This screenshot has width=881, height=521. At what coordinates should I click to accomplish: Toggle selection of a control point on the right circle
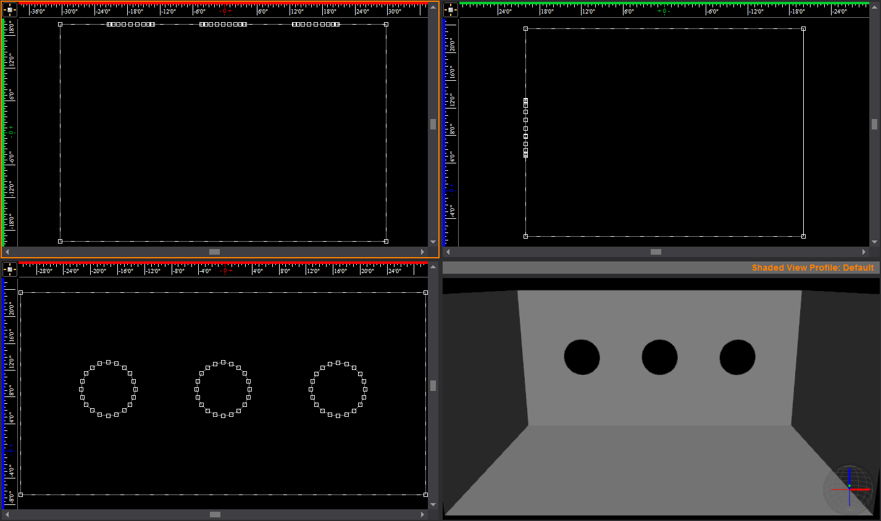tap(338, 363)
